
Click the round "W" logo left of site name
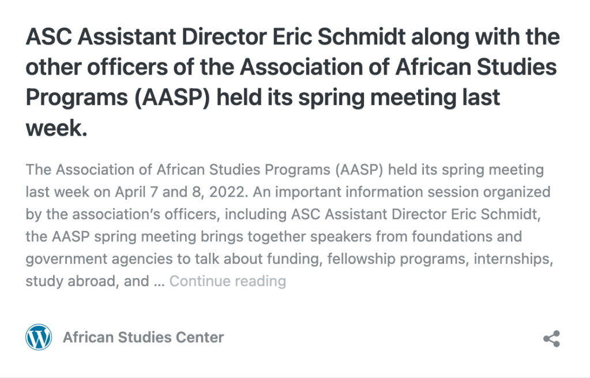[39, 337]
